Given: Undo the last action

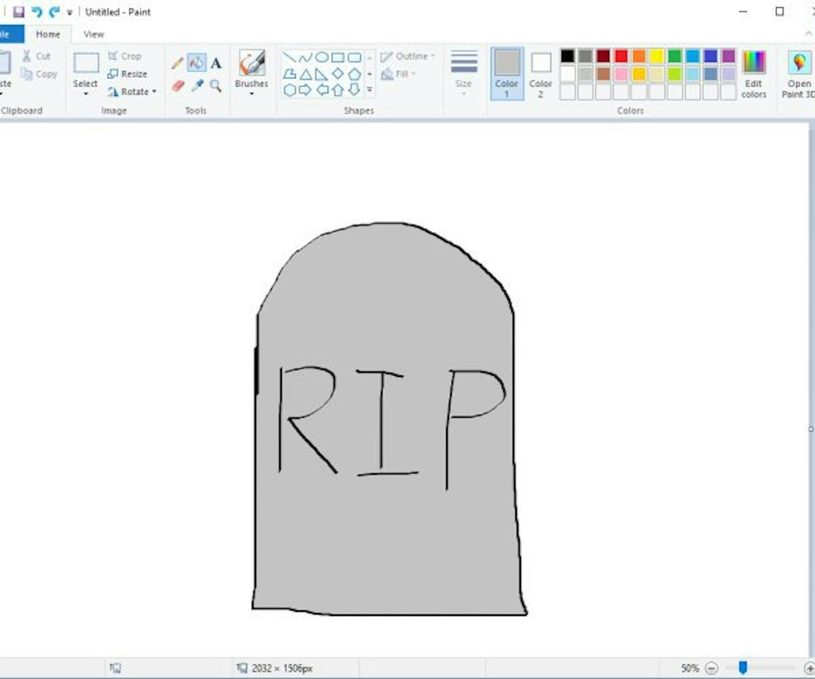Looking at the screenshot, I should 37,12.
